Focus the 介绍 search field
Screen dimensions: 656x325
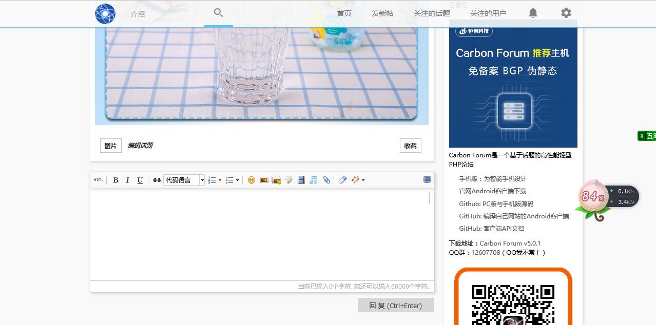[x=164, y=14]
